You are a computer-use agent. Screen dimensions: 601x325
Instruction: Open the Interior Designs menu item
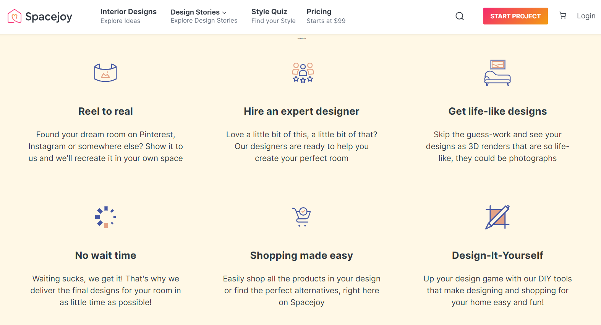(x=128, y=12)
